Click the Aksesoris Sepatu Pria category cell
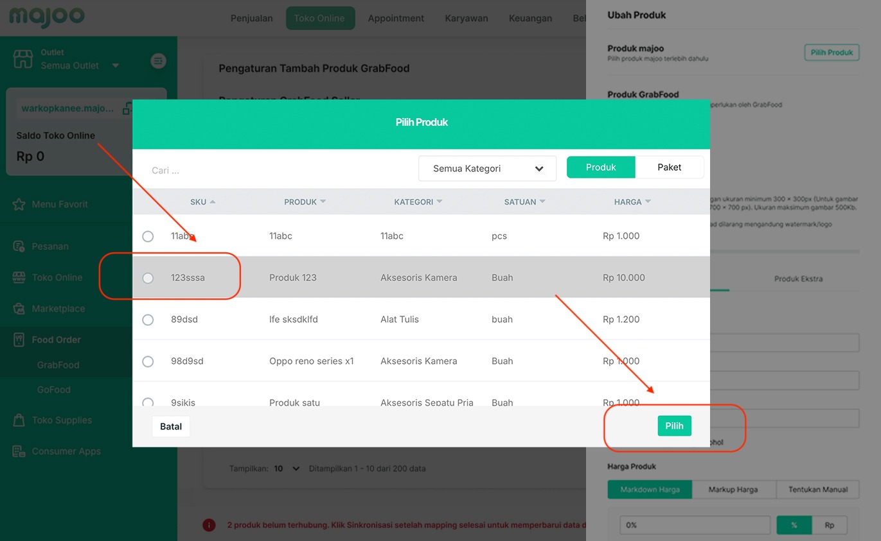881x541 pixels. coord(427,402)
